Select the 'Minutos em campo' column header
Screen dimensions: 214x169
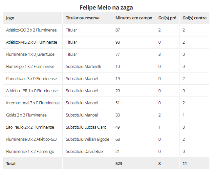point(134,18)
